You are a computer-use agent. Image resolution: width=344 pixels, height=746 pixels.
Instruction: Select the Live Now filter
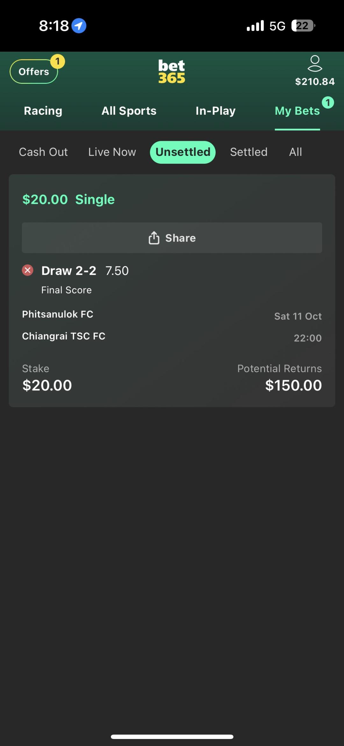tap(112, 152)
